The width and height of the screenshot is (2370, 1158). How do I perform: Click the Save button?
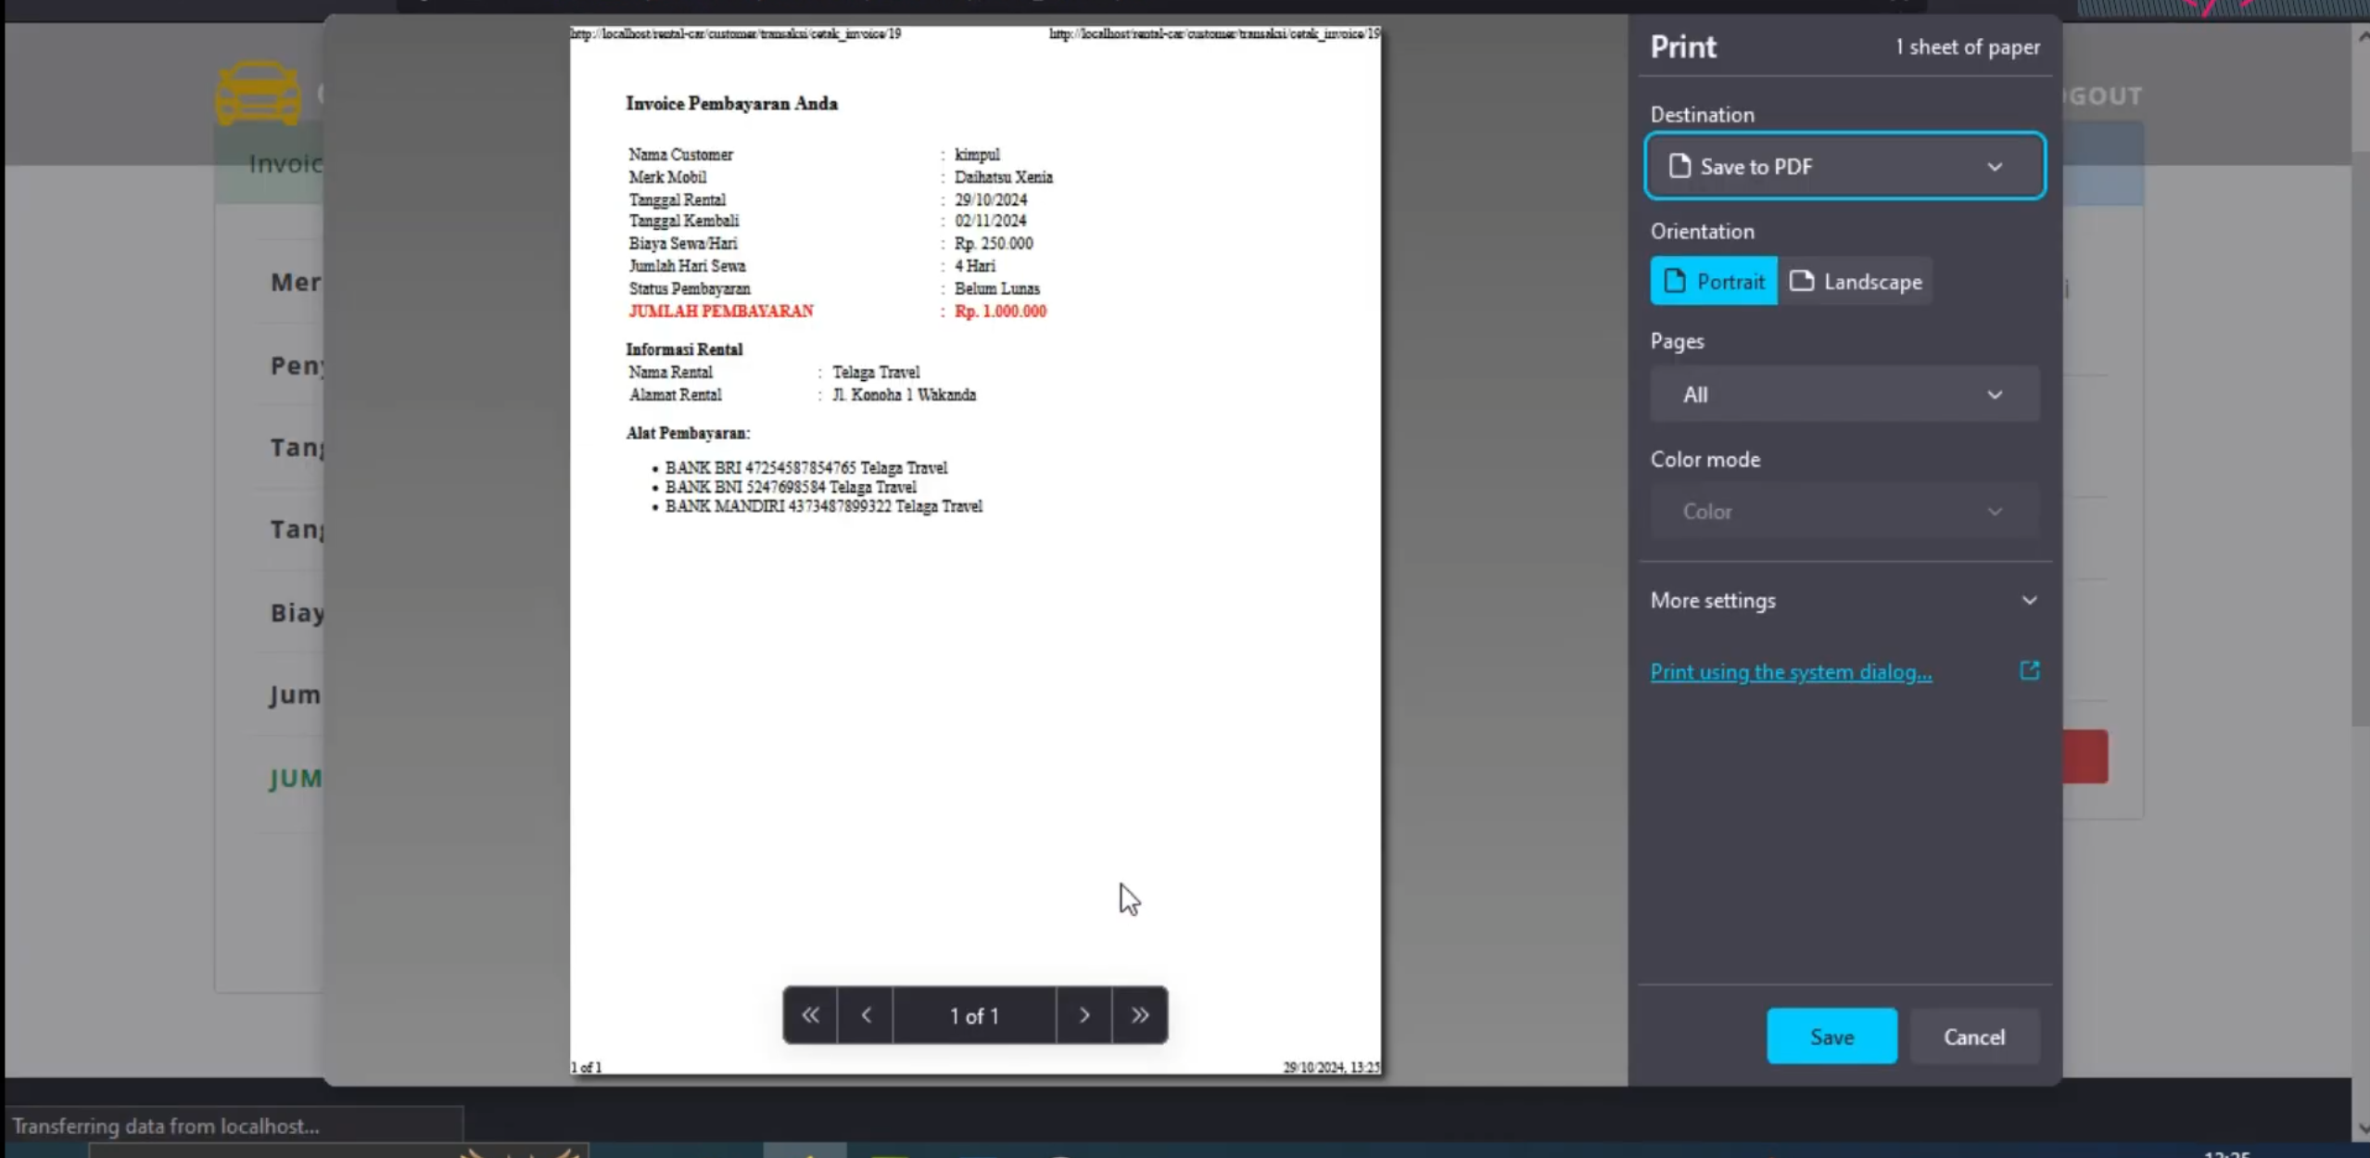coord(1831,1036)
